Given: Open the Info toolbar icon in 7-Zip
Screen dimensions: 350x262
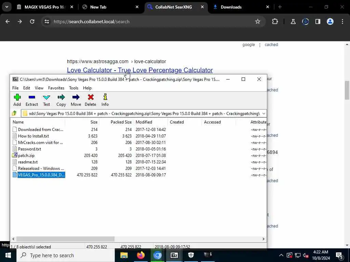Looking at the screenshot, I should pos(105,100).
